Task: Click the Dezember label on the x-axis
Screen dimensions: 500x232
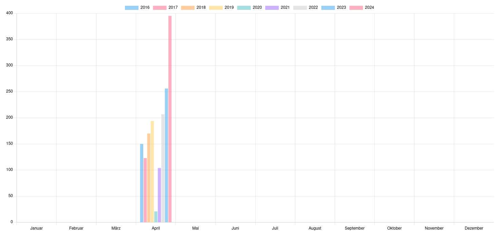Action: click(474, 228)
